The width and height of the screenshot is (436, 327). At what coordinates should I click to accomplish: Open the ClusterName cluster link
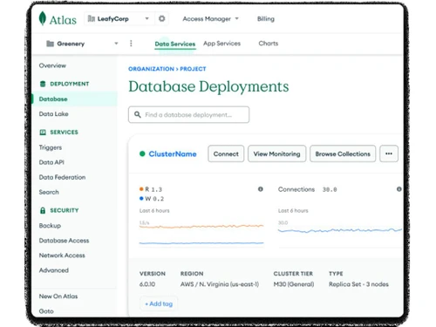click(173, 154)
